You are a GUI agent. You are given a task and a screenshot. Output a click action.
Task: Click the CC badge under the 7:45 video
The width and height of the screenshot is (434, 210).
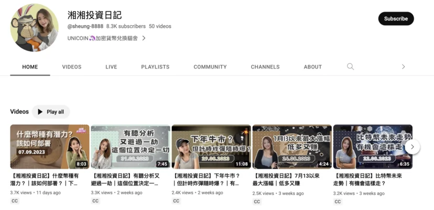click(95, 201)
